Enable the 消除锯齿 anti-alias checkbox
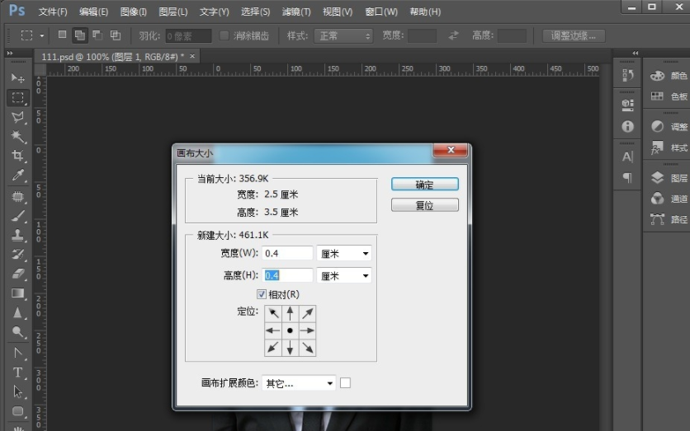The image size is (690, 431). [224, 36]
